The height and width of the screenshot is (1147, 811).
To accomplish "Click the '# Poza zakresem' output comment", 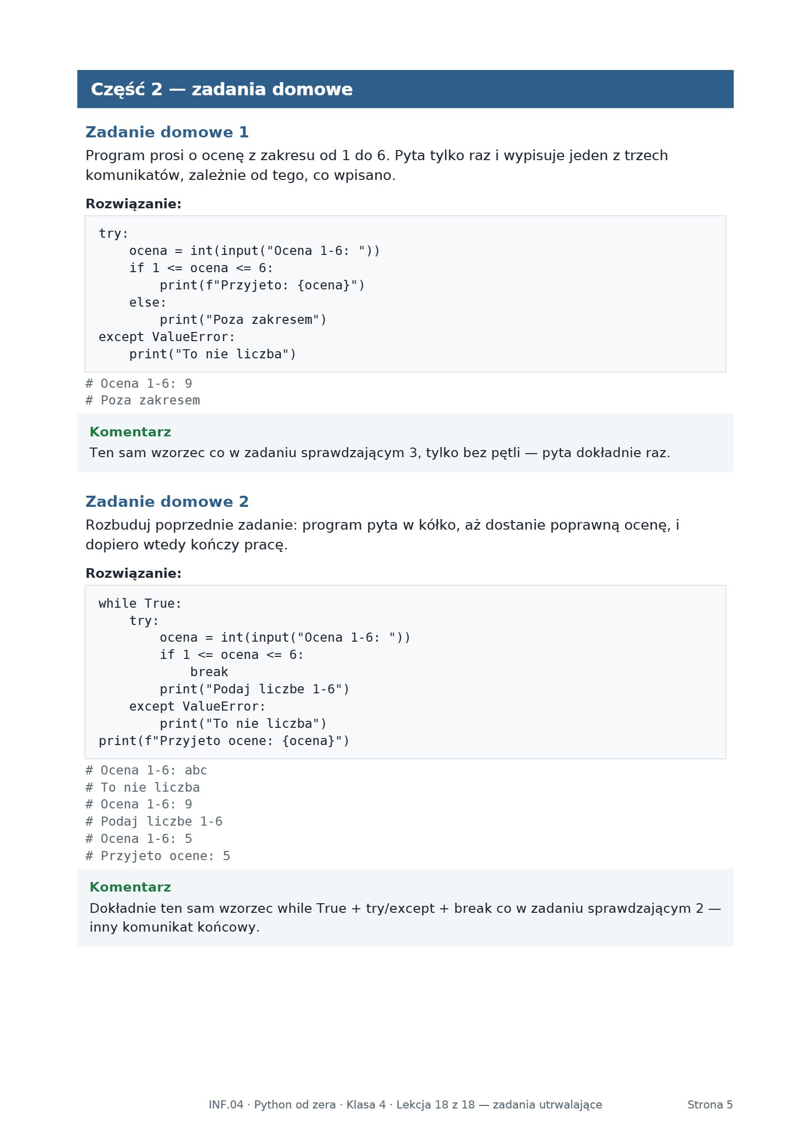I will point(142,400).
